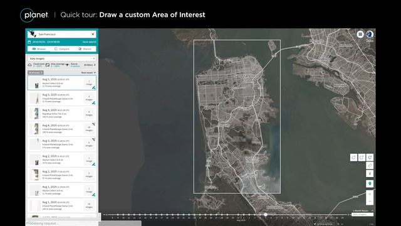Click the corner flag icon on Aug 3 PlanetScope row
This screenshot has width=401, height=226.
(94, 139)
